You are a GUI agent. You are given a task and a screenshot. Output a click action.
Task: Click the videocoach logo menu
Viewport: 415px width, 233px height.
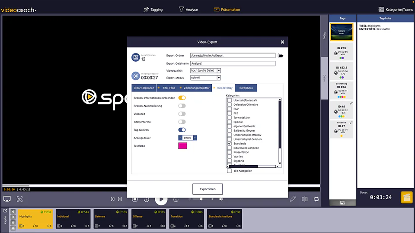tap(19, 10)
